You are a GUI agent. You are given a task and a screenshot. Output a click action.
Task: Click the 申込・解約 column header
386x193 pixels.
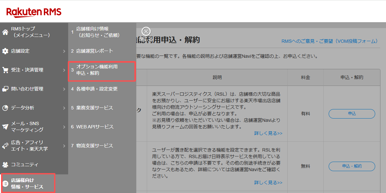[352, 77]
